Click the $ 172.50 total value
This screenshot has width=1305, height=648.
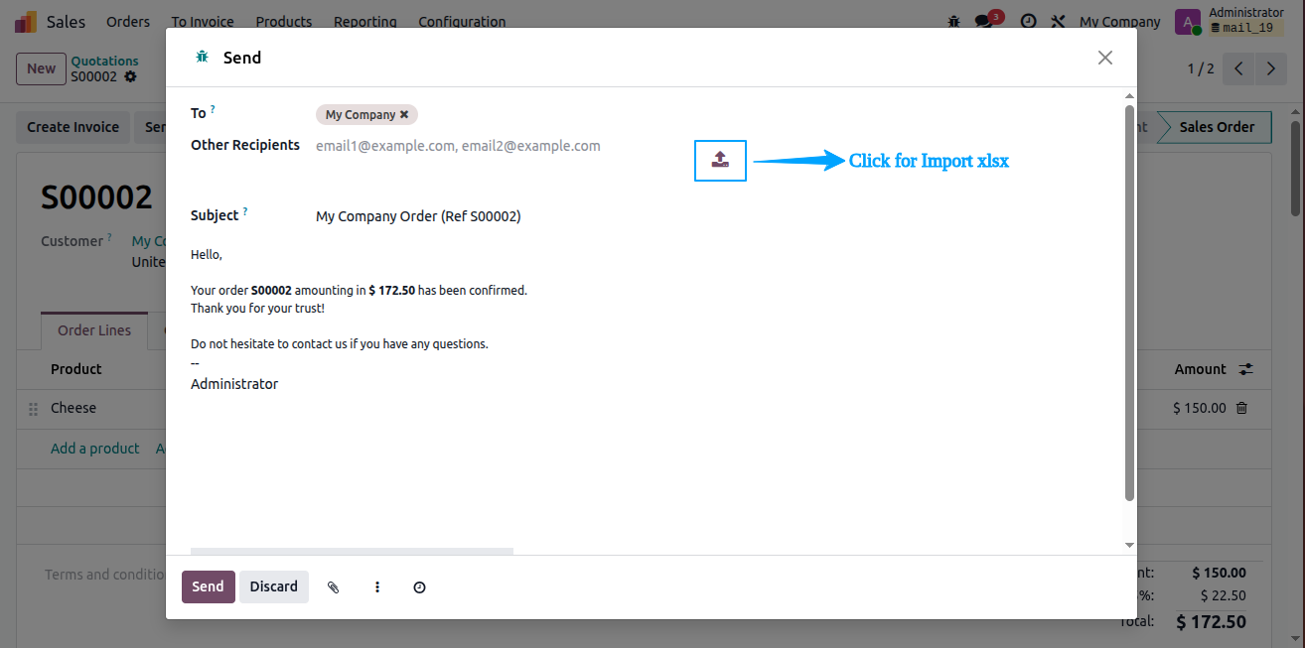(1211, 622)
